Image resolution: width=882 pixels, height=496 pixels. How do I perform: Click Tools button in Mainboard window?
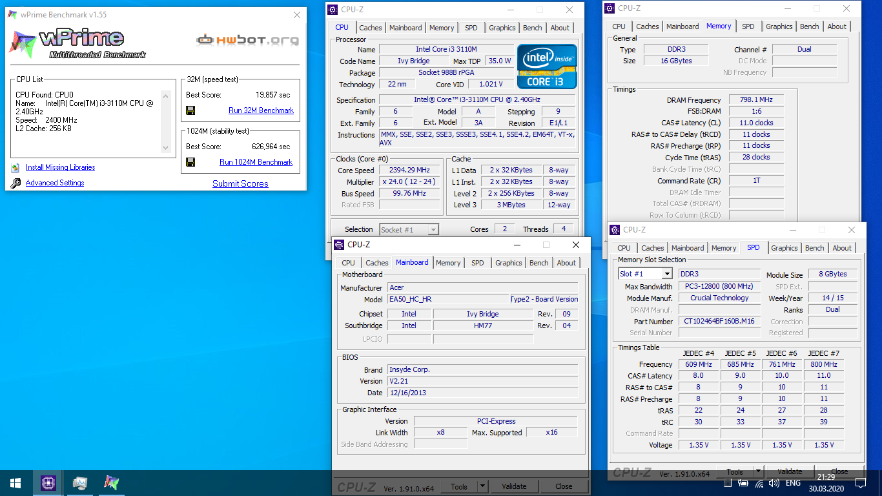pyautogui.click(x=459, y=486)
